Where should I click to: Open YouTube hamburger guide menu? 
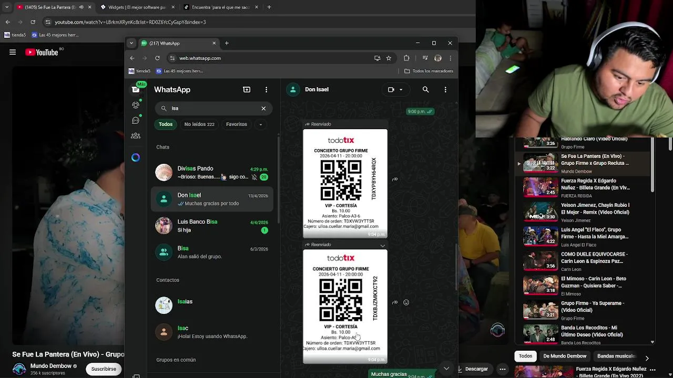13,52
